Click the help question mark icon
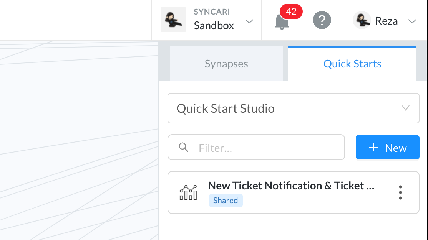The image size is (428, 240). coord(322,20)
